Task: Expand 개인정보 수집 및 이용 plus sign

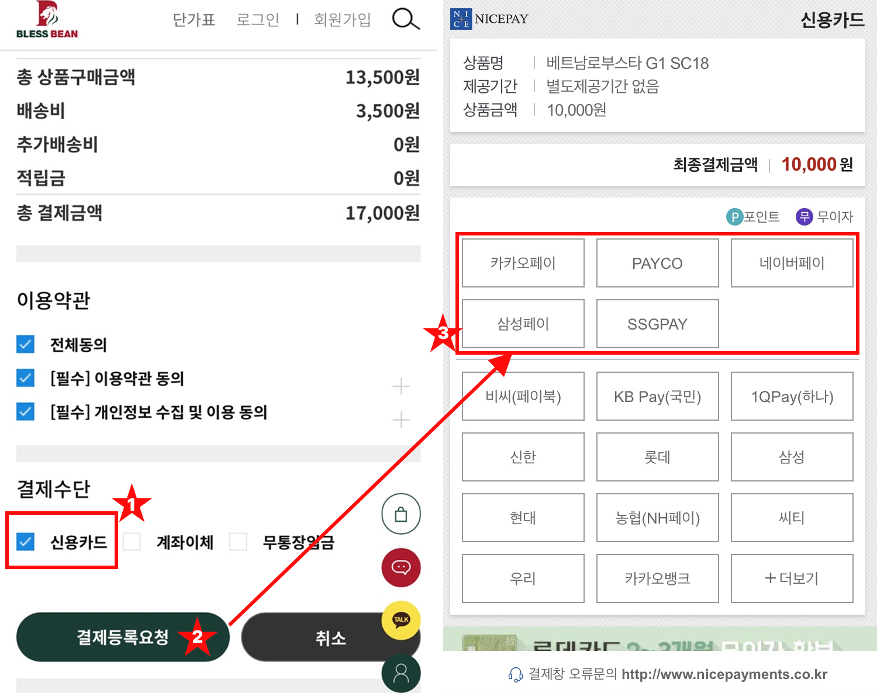Action: 401,420
